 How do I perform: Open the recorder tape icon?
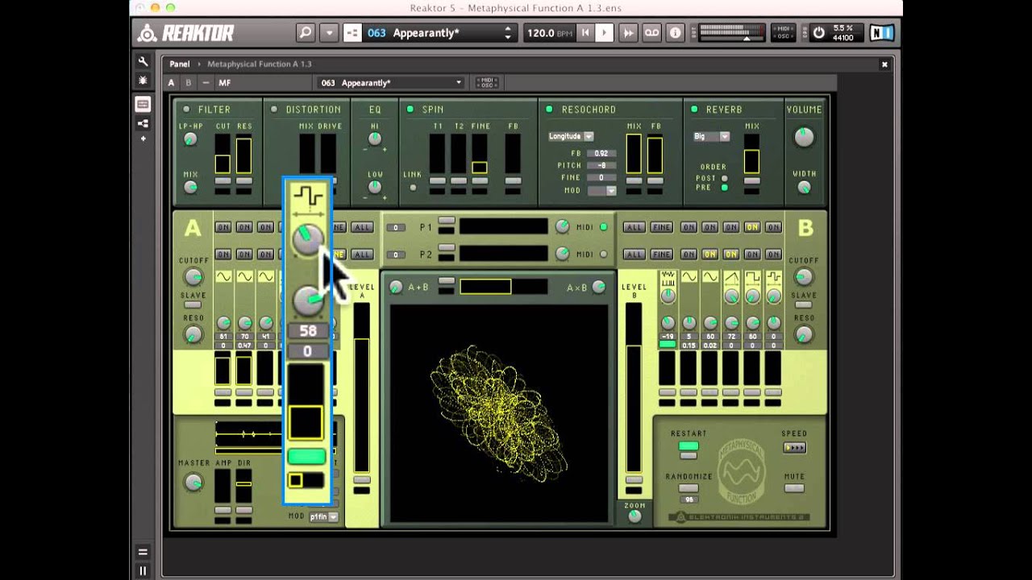[x=651, y=33]
